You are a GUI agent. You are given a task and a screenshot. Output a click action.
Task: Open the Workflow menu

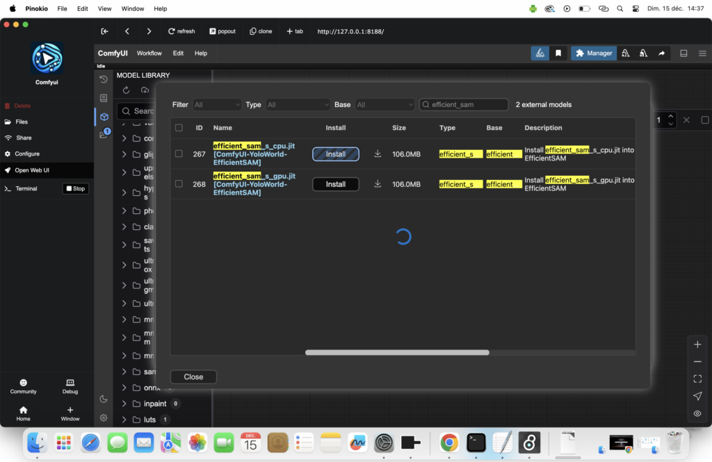pyautogui.click(x=149, y=53)
